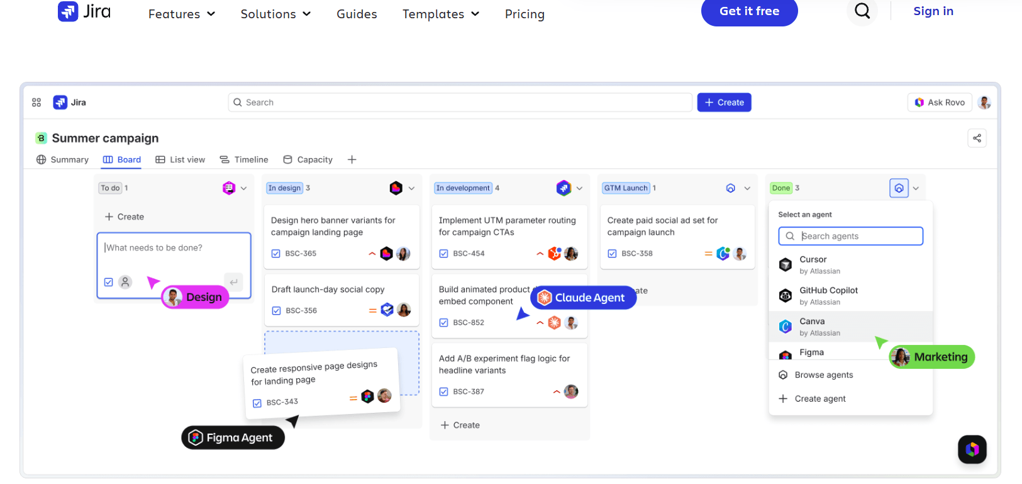Open the Capacity tab
This screenshot has width=1022, height=484.
click(x=308, y=160)
